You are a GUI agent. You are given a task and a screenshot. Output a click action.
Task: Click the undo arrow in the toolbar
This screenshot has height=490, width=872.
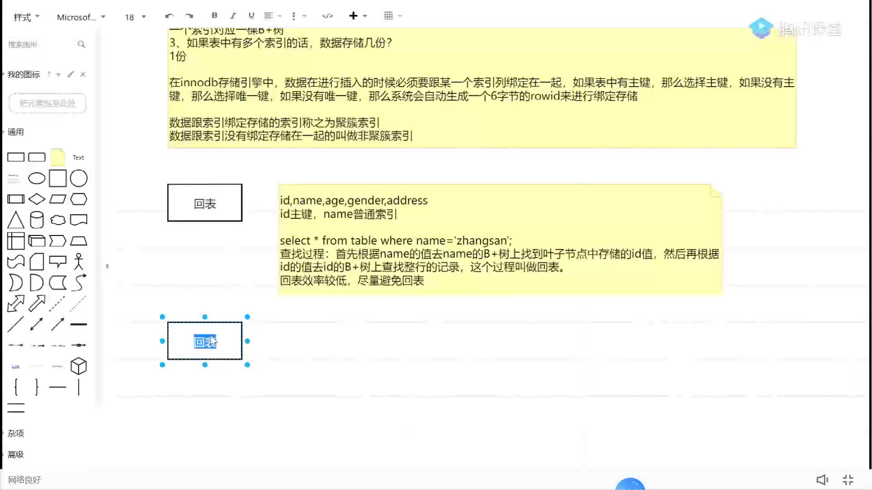point(169,16)
